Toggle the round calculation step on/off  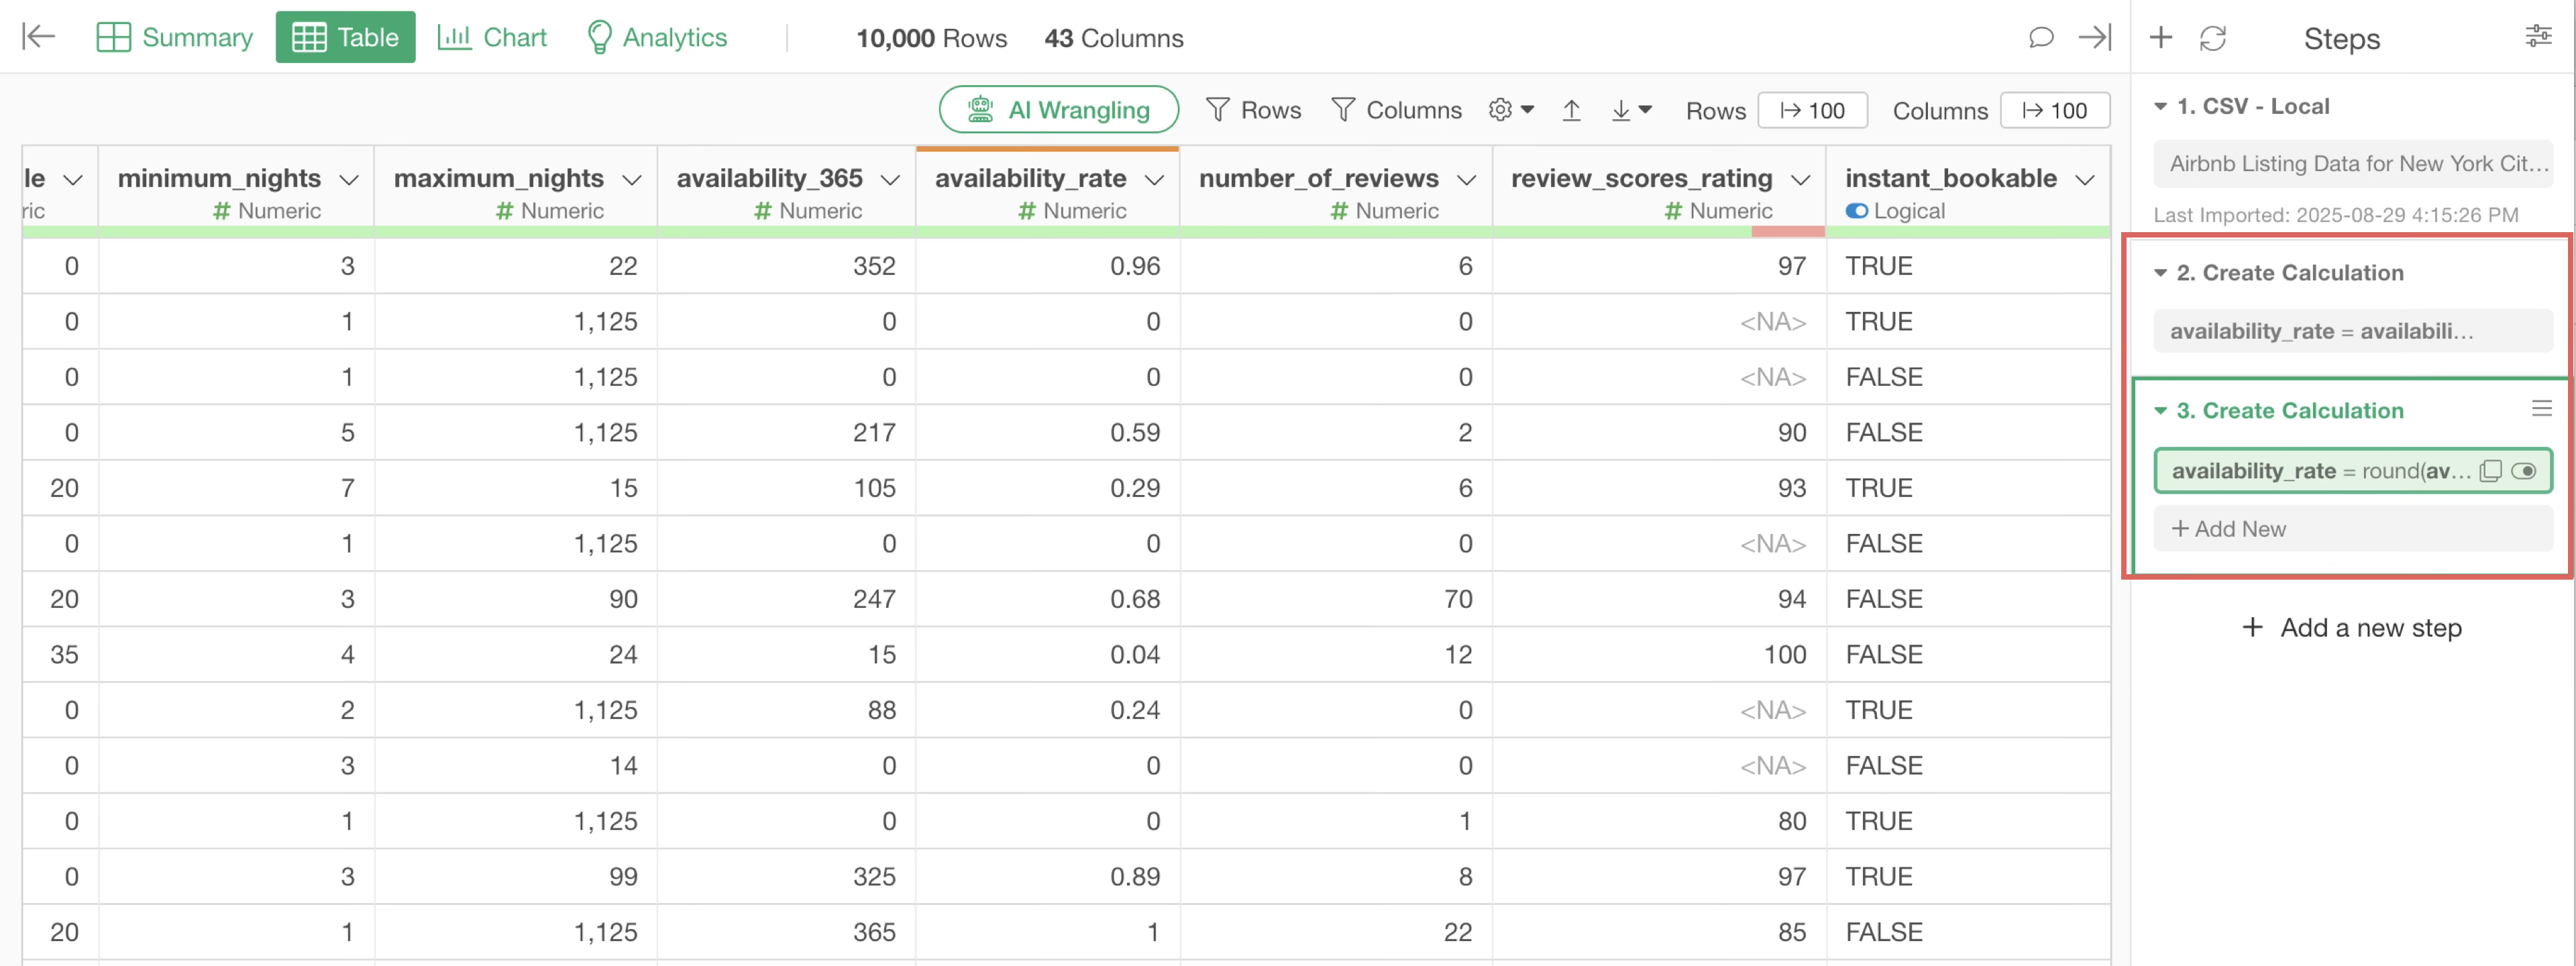pos(2524,471)
